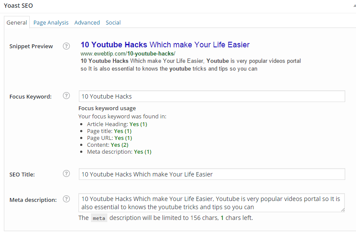Switch to the Page Analysis tab
Viewport: 356px width, 232px height.
pos(51,23)
